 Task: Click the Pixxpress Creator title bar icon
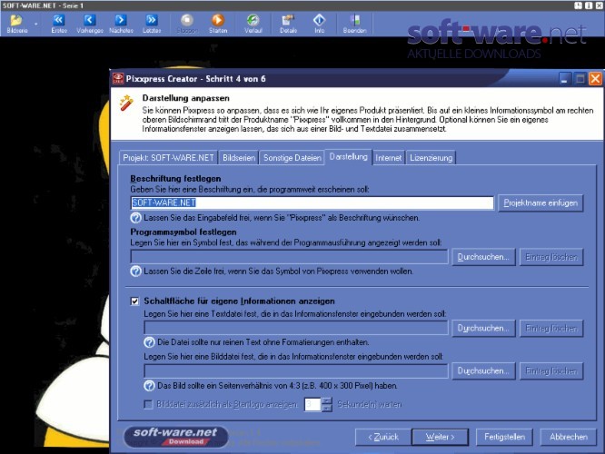coord(118,79)
